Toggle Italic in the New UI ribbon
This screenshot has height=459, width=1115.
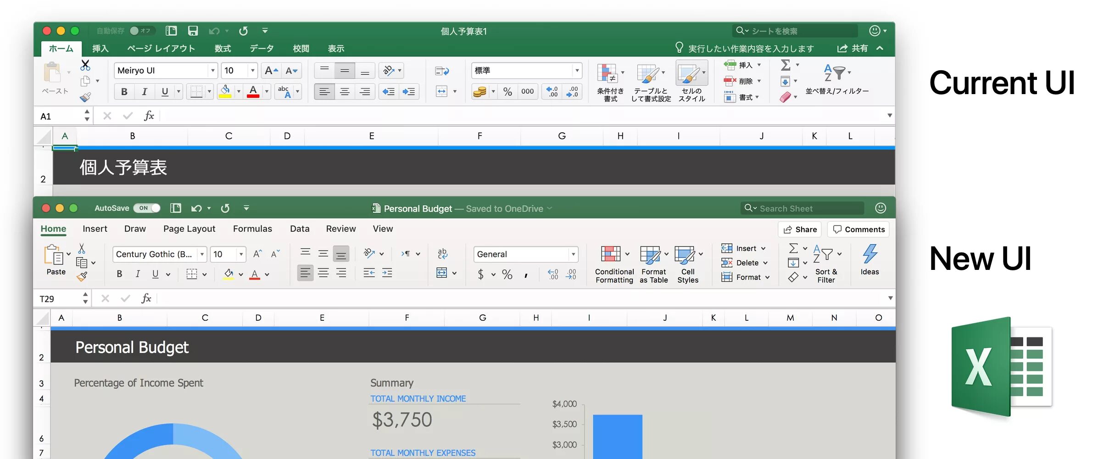point(138,274)
